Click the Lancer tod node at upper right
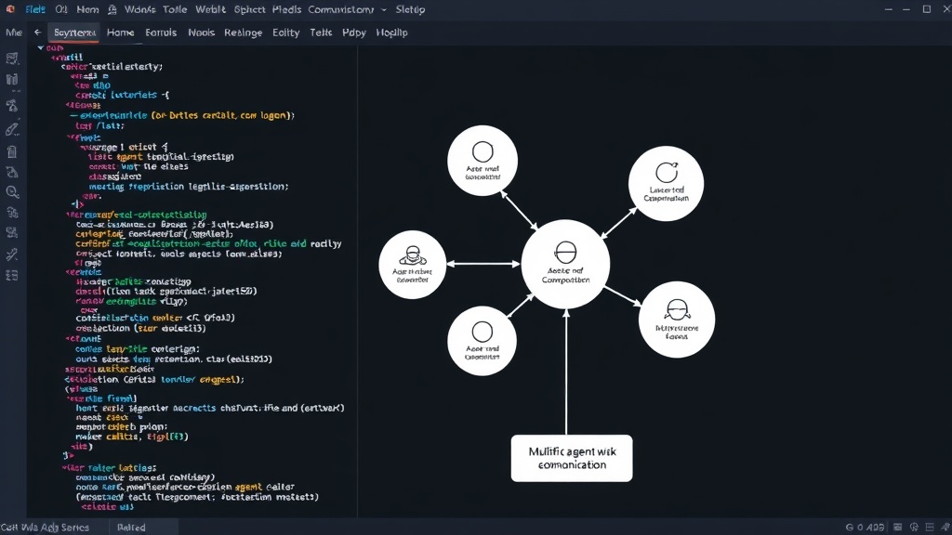The width and height of the screenshot is (952, 535). [666, 183]
